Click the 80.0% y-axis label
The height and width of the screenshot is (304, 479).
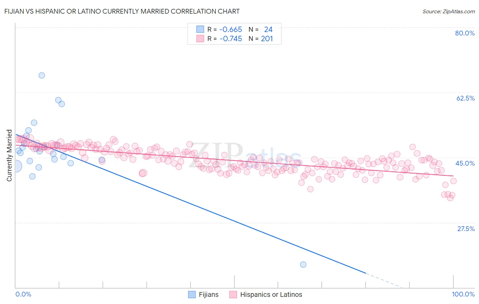click(465, 33)
